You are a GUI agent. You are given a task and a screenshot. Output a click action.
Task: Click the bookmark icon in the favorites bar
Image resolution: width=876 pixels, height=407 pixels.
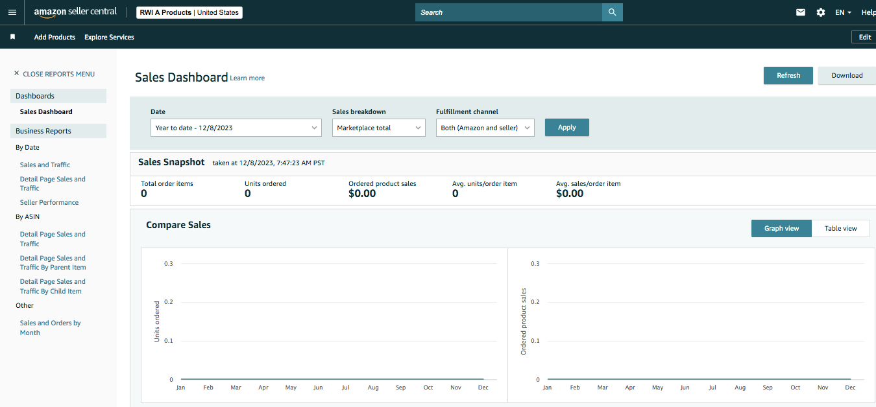[12, 37]
